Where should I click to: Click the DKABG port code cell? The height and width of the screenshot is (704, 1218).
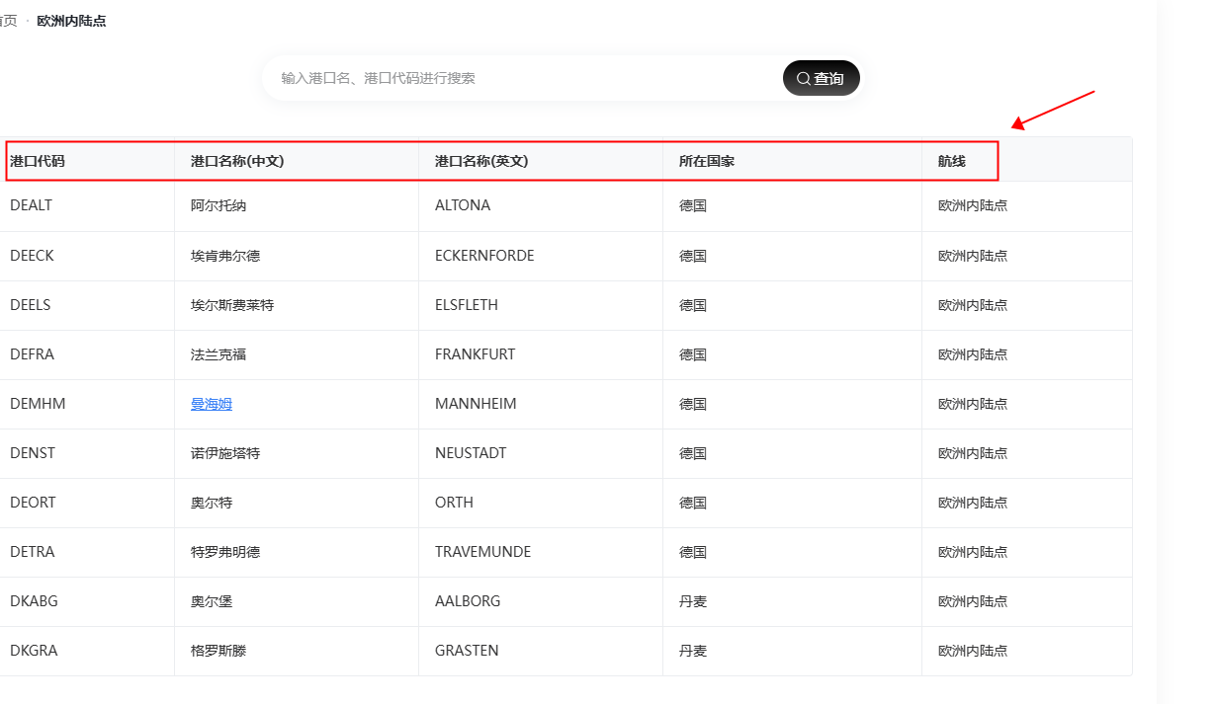pyautogui.click(x=34, y=601)
